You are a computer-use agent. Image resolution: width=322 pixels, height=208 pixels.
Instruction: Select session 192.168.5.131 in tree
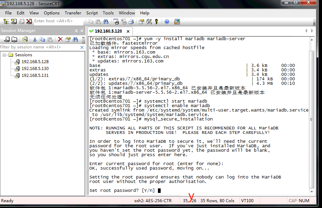point(35,76)
